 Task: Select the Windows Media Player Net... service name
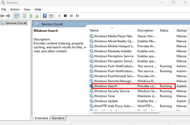coord(114,36)
